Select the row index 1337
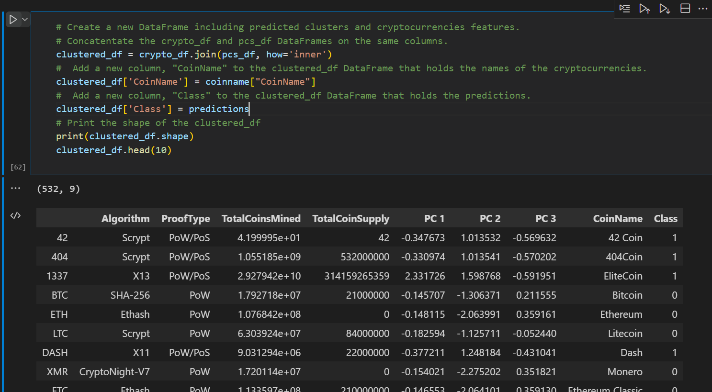The image size is (712, 392). tap(57, 276)
